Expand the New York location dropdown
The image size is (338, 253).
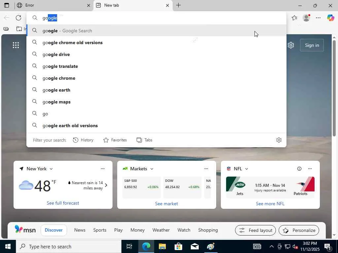(51, 169)
